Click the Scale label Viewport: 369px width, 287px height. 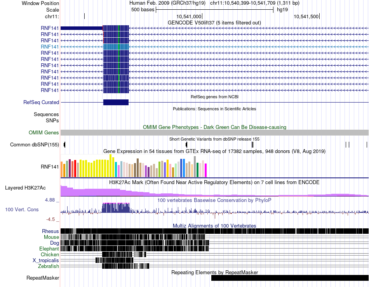click(52, 10)
